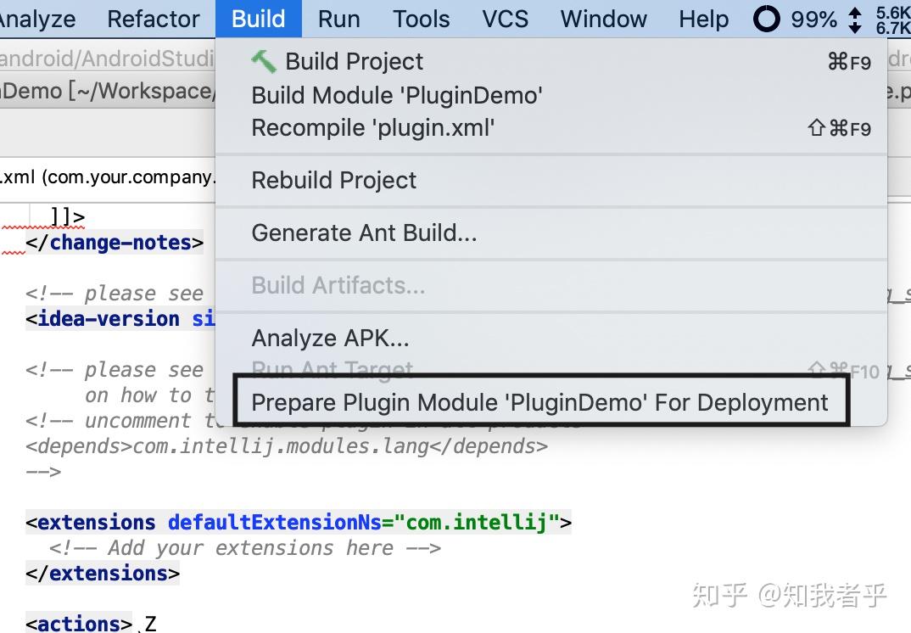Open the Help menu

click(703, 19)
